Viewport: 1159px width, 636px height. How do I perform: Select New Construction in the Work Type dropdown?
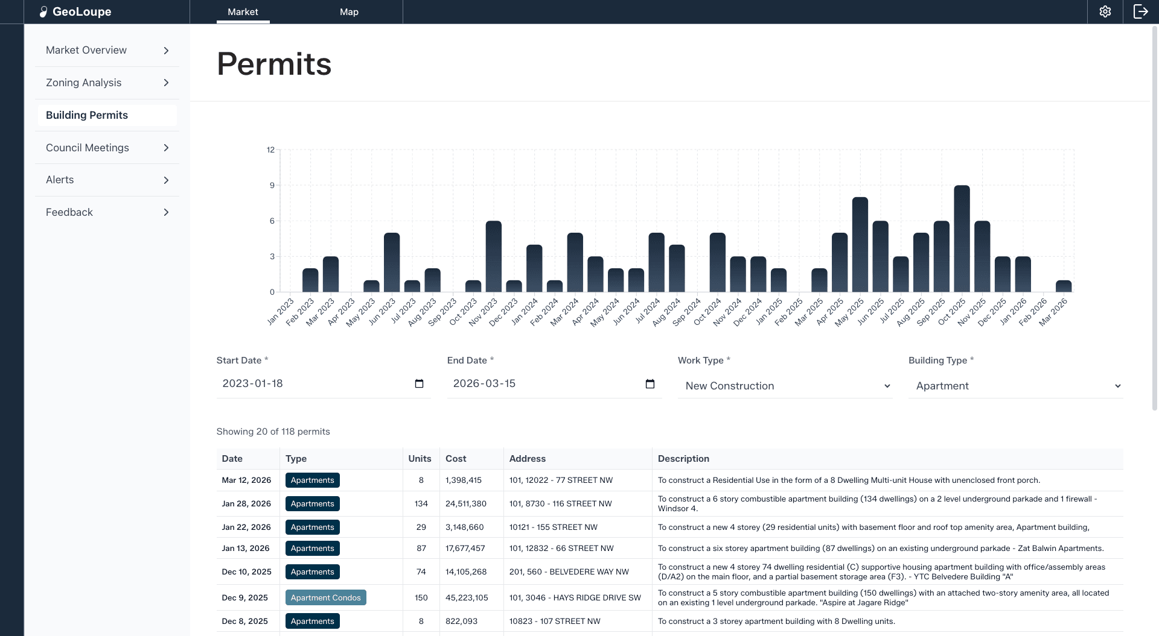point(785,386)
